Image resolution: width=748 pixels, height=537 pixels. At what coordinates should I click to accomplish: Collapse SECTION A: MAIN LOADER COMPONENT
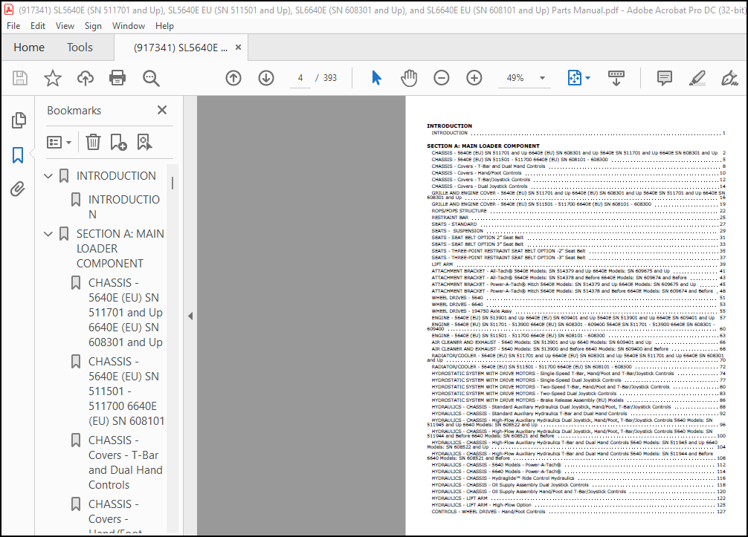(48, 234)
